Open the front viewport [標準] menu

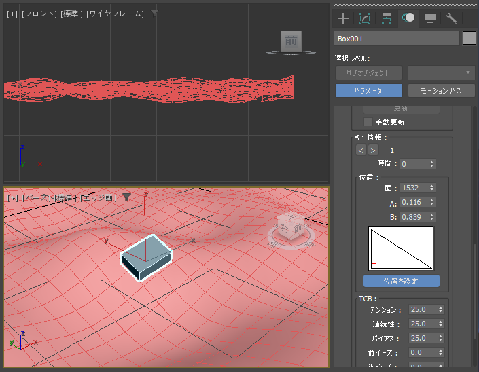tap(72, 14)
